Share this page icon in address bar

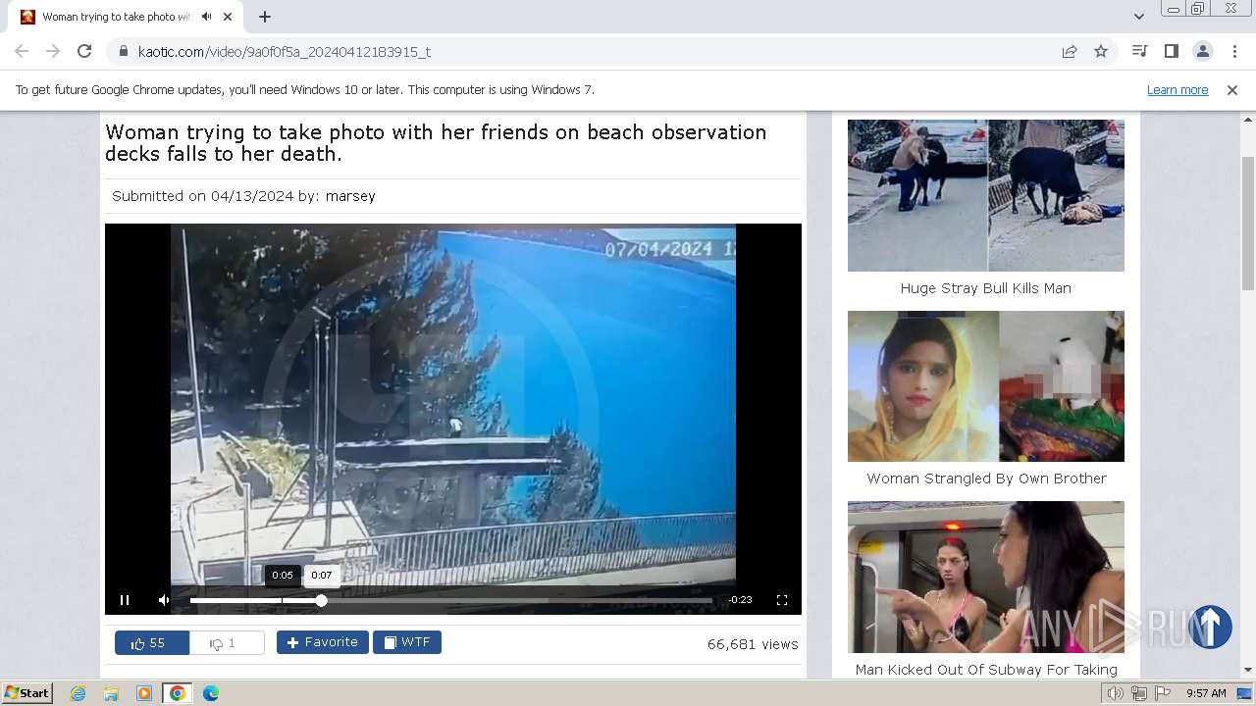point(1070,51)
